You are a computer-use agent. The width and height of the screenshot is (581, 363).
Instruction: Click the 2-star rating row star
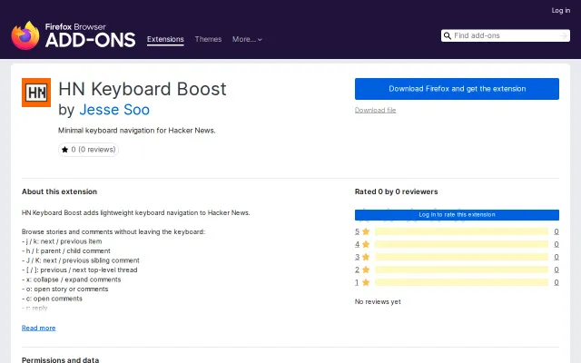(x=366, y=270)
